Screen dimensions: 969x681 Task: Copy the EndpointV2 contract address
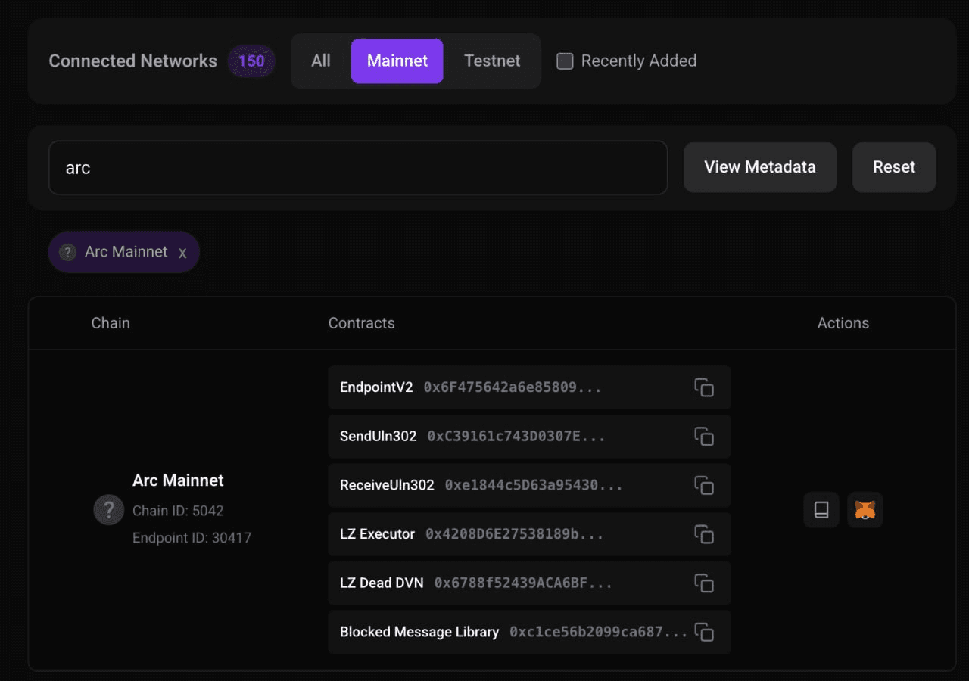(704, 387)
